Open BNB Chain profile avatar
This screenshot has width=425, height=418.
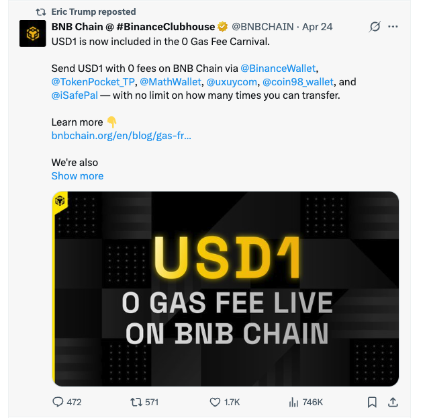click(x=32, y=34)
